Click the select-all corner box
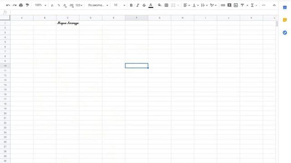Viewport: 291px width, 163px height. (x=5, y=18)
